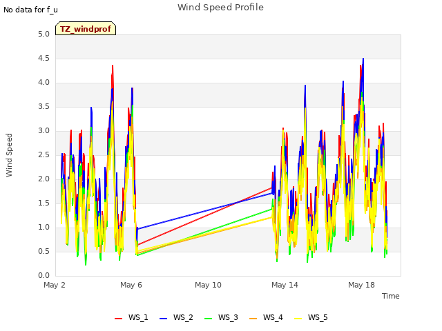Click the 2.5 y-axis tick label

[x=44, y=154]
